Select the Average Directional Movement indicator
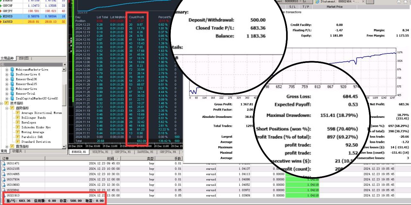 point(41,113)
